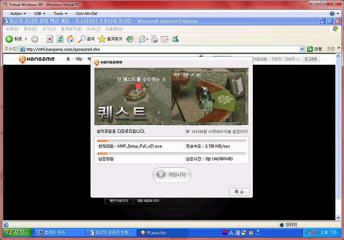Click the remaining files progress bar
This screenshot has height=240, width=344.
[x=172, y=154]
